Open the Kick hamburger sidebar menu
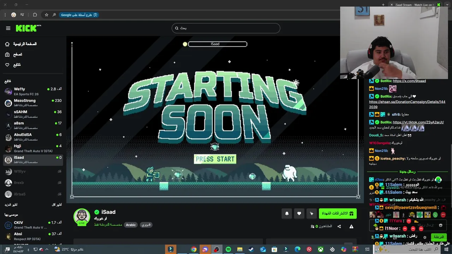 8,28
